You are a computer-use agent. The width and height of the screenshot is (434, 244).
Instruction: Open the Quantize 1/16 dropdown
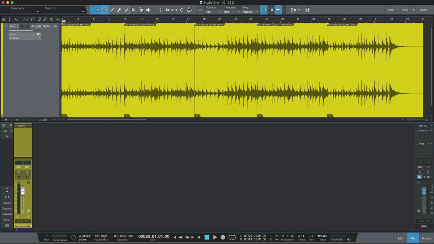(x=213, y=12)
